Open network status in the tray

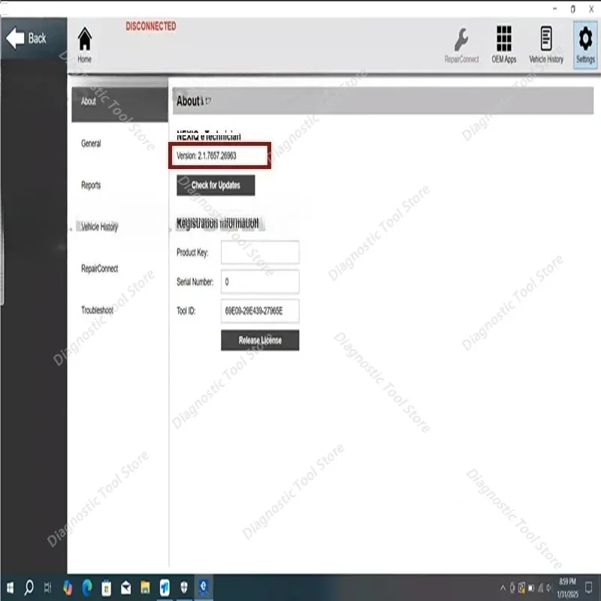[540, 587]
